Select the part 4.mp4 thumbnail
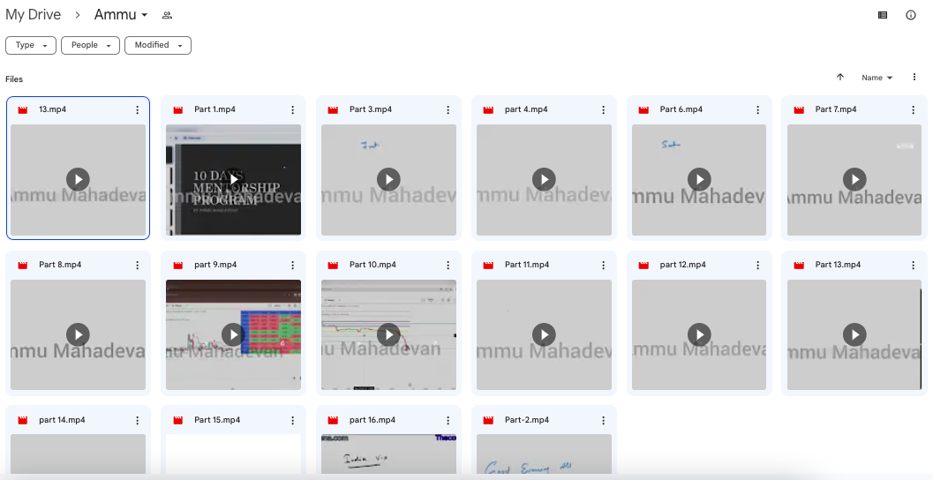This screenshot has width=933, height=480. coord(544,179)
